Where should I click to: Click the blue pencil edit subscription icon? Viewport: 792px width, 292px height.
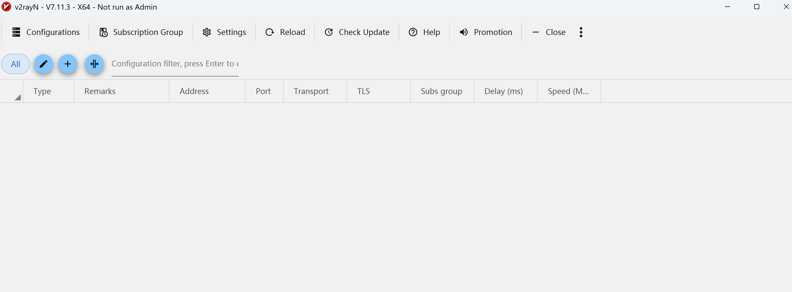[x=43, y=64]
